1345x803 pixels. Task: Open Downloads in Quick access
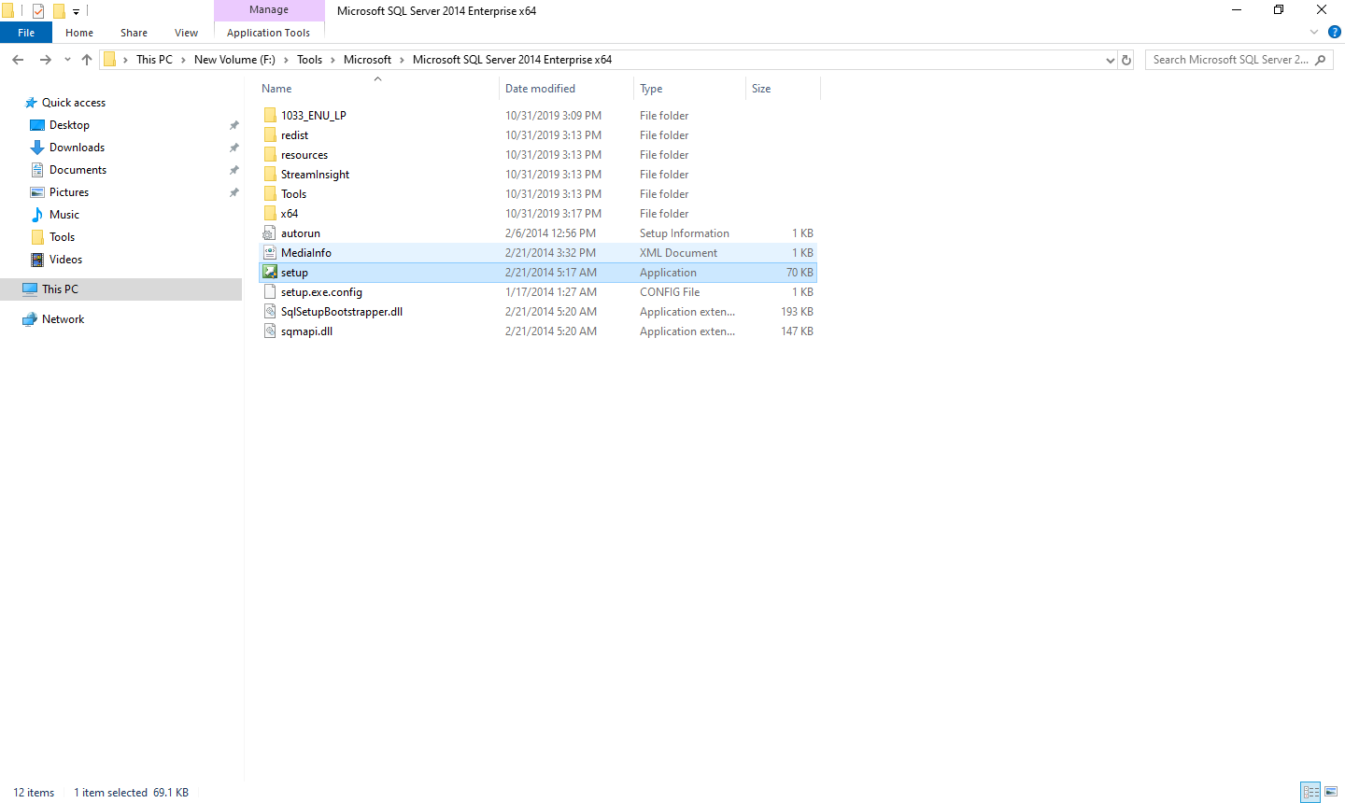tap(77, 148)
